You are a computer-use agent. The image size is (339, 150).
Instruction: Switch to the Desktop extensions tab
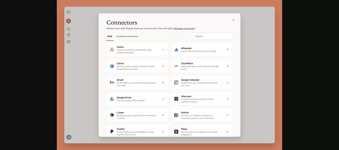[x=127, y=36]
